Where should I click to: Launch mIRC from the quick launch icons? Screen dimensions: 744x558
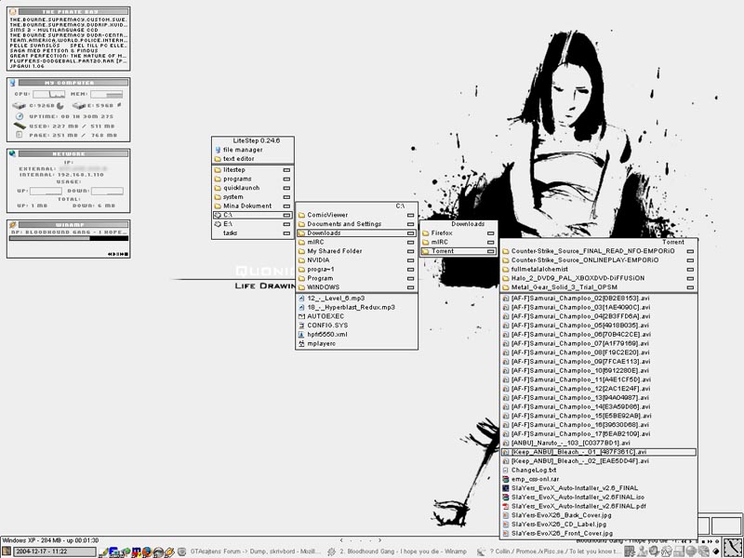point(136,551)
